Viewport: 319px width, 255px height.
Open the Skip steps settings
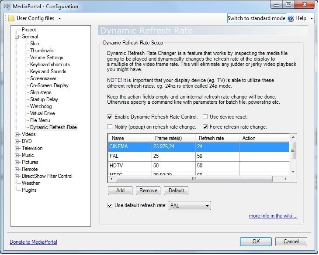tap(41, 93)
